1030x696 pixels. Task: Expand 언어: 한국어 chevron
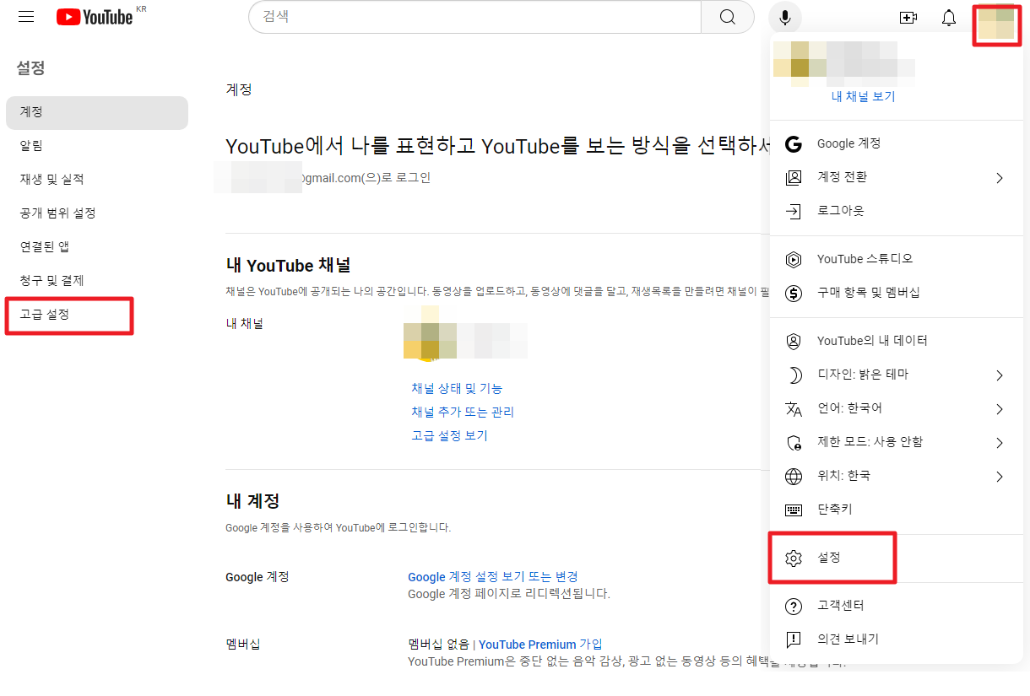1000,408
